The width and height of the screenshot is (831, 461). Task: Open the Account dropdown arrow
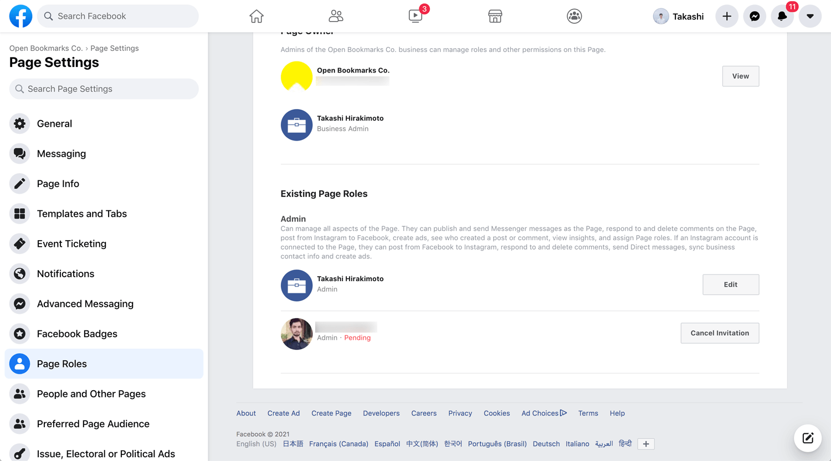[810, 17]
